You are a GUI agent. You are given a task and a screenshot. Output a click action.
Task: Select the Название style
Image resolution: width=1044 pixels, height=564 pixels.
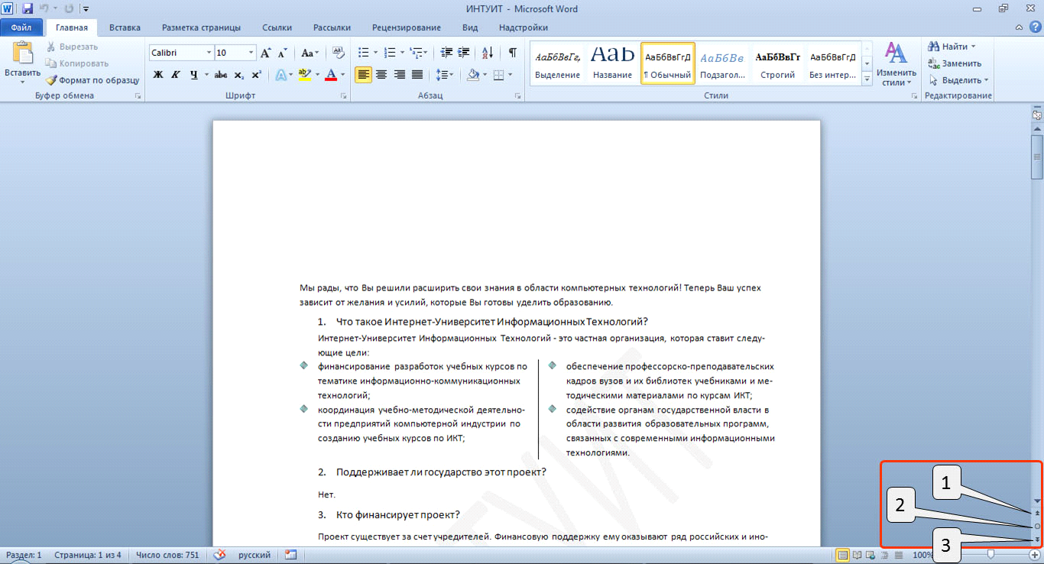[612, 63]
